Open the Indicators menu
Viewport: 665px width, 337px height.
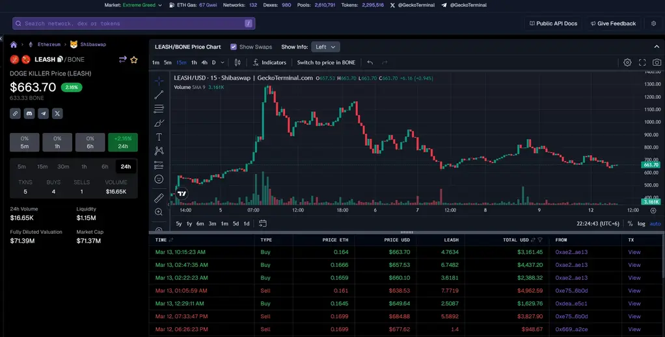(x=270, y=62)
